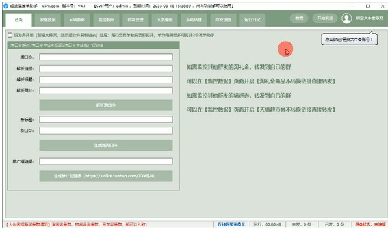This screenshot has height=234, width=388.
Task: Focus the 解析标题 input field
Action: (x=106, y=80)
